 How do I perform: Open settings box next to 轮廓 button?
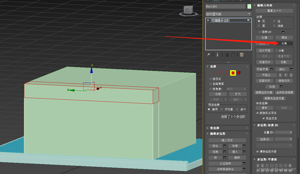(244, 146)
